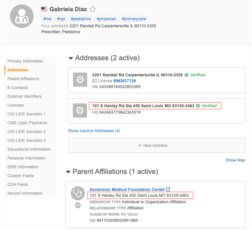Open license BM2637126 link
The image size is (252, 230).
pyautogui.click(x=124, y=81)
